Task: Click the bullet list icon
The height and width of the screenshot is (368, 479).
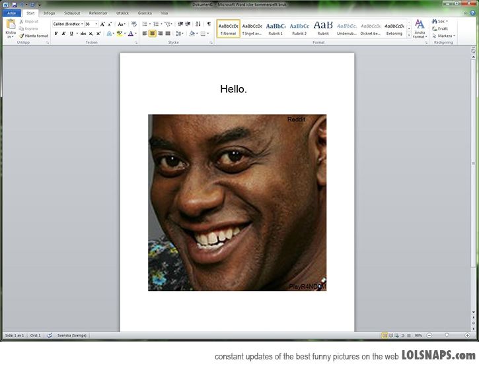Action: [x=145, y=24]
